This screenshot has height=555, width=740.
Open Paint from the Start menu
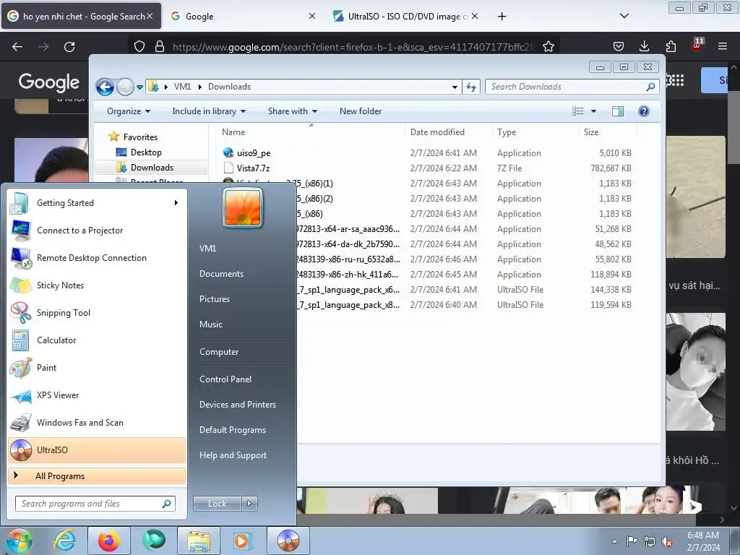[x=97, y=368]
